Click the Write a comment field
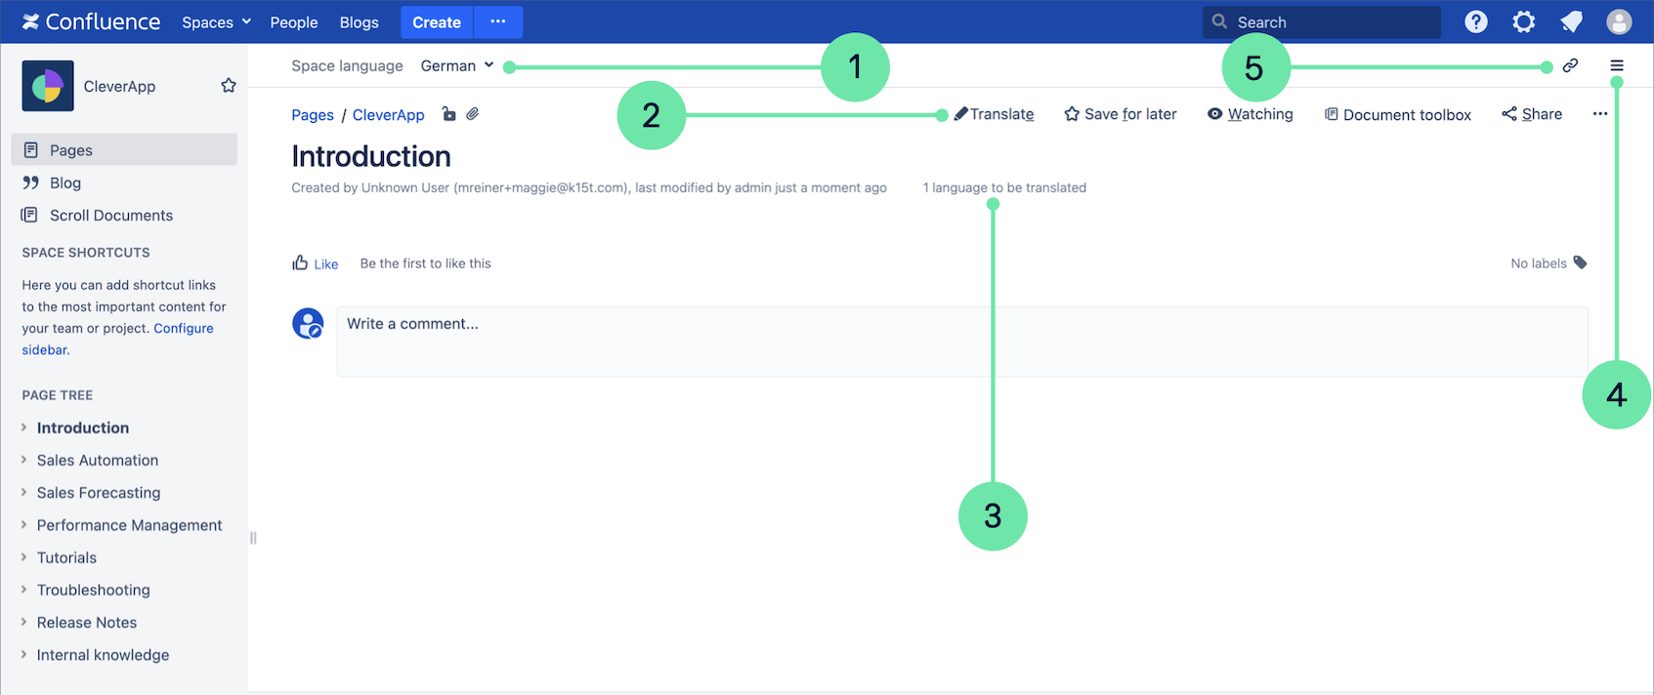The height and width of the screenshot is (695, 1654). 961,342
